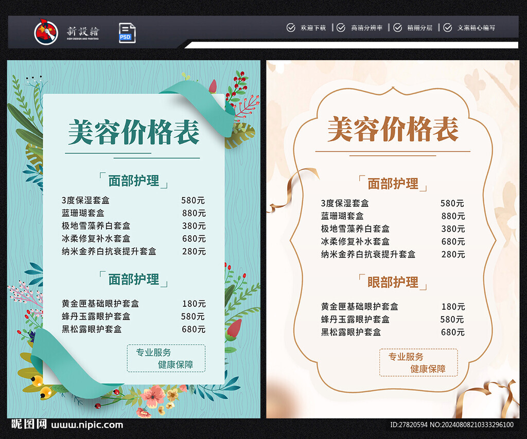Image resolution: width=527 pixels, height=439 pixels.
Task: Click 健康保障 in the orange dashed box
Action: point(428,368)
